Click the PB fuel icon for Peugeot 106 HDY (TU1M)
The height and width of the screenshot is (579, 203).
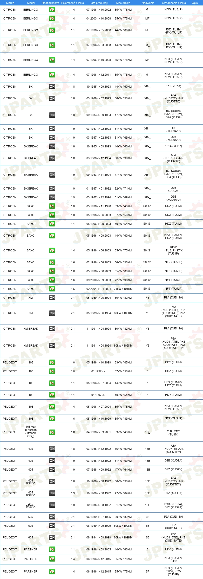[52, 395]
